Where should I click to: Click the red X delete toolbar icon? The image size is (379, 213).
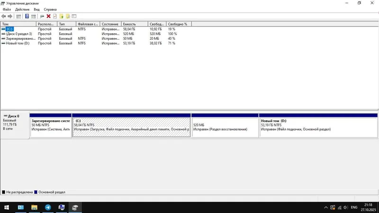[48, 16]
